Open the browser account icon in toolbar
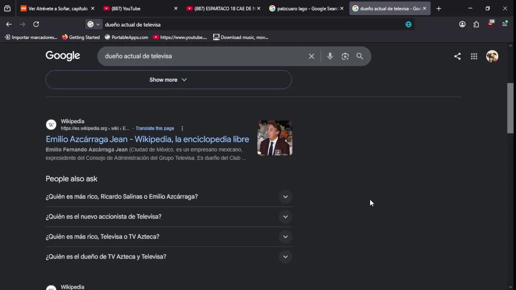Screen dimensions: 516x290 pos(462,25)
